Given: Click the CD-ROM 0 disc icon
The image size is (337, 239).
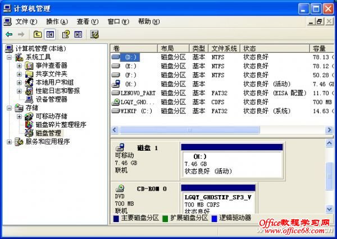Looking at the screenshot, I should point(120,188).
